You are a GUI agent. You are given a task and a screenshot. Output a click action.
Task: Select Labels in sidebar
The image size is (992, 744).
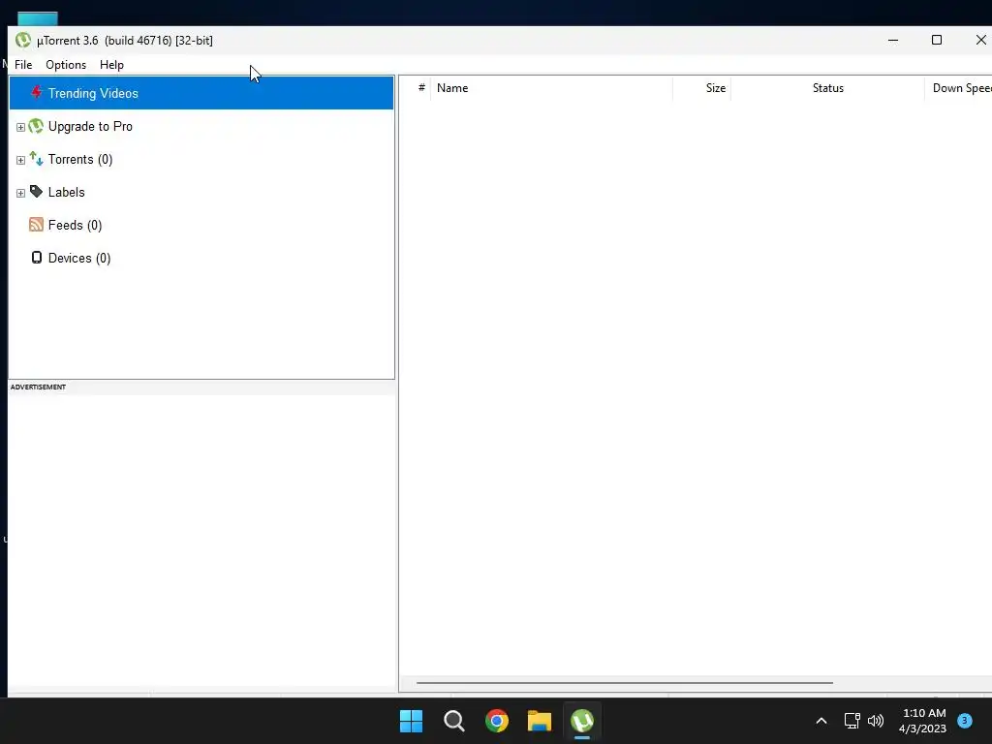[67, 193]
